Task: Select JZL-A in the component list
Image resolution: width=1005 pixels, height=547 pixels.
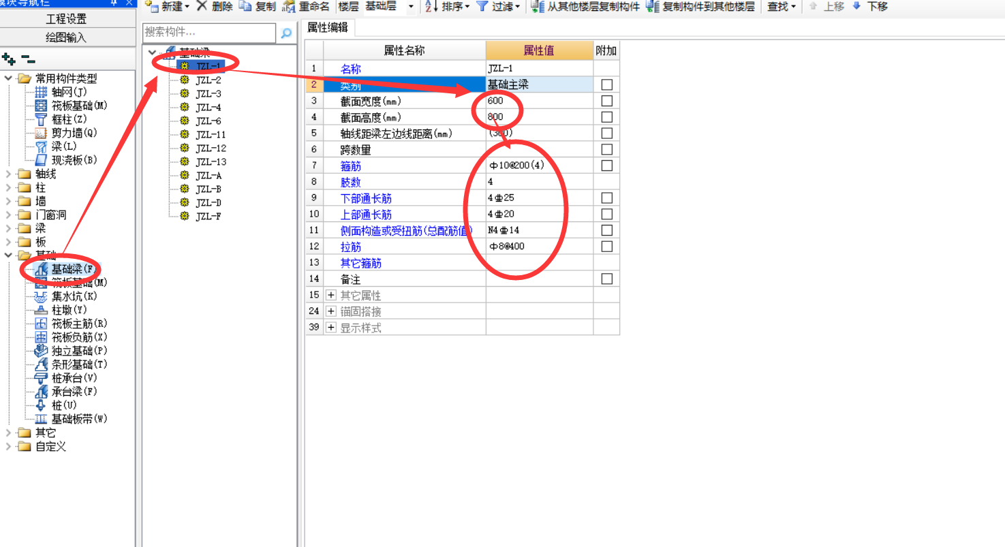Action: point(208,175)
